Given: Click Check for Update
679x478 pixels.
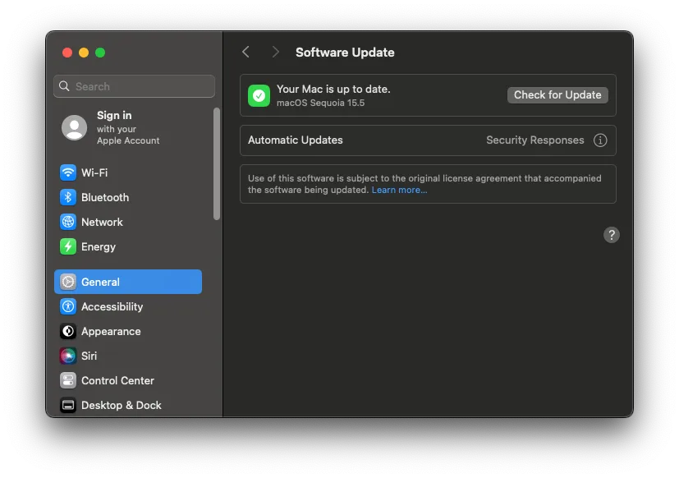Looking at the screenshot, I should point(557,94).
